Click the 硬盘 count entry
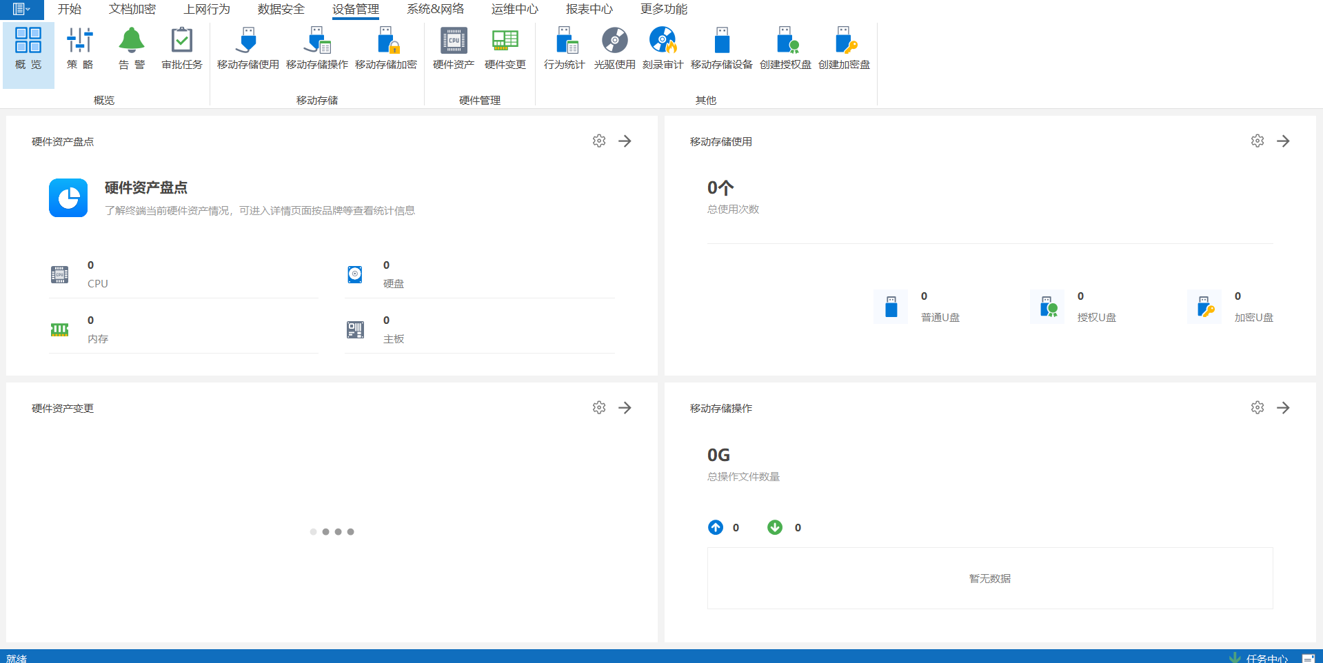The width and height of the screenshot is (1323, 663). [393, 274]
